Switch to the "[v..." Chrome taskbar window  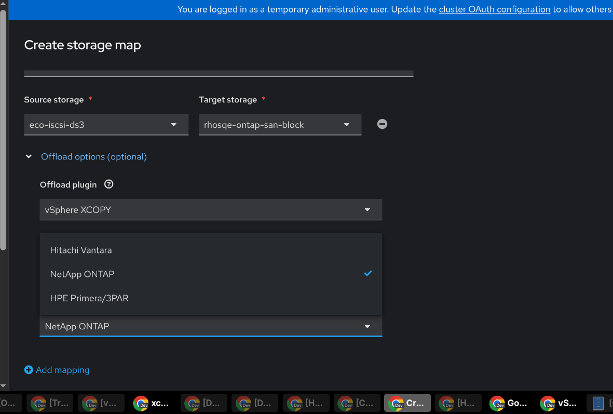(x=101, y=403)
